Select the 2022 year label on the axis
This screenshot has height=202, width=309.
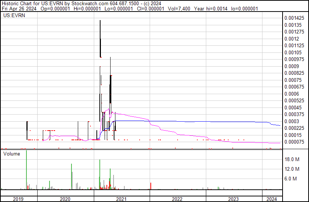point(177,199)
